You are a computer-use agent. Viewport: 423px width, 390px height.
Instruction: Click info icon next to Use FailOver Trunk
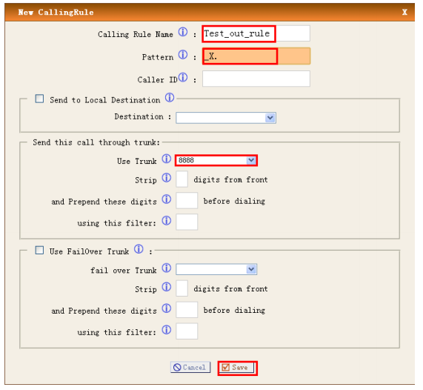(139, 249)
